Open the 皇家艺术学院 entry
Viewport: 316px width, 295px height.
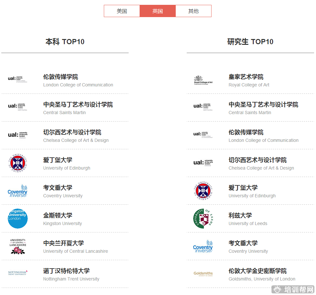246,77
